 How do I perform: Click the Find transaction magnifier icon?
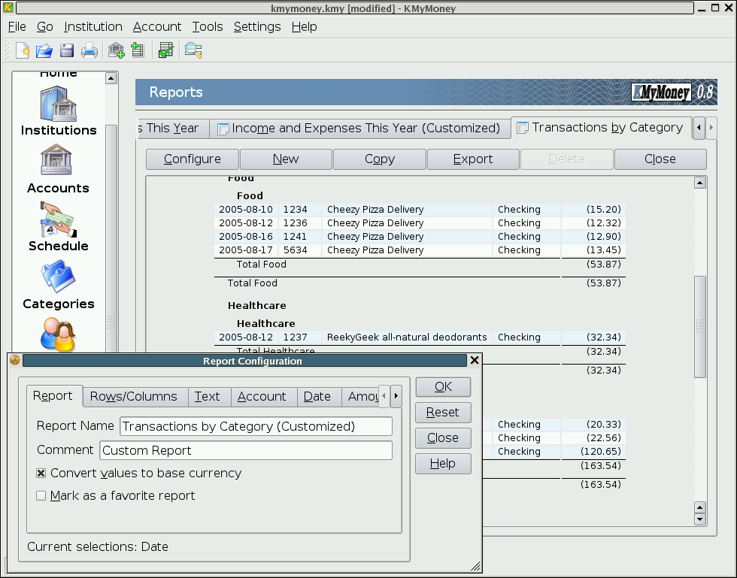(x=193, y=50)
